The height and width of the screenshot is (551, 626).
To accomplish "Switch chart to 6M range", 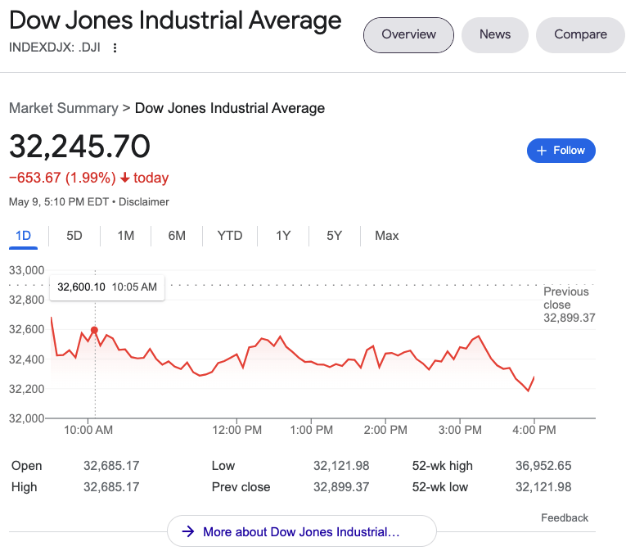I will pyautogui.click(x=177, y=236).
